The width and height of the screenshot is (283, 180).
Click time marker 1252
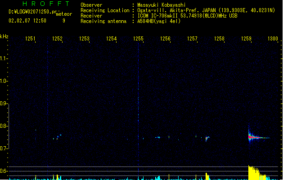pos(57,38)
